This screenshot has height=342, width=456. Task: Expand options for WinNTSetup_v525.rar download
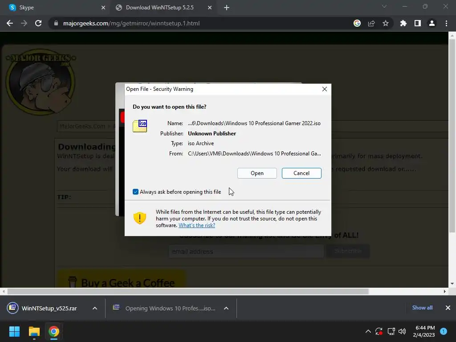(95, 308)
